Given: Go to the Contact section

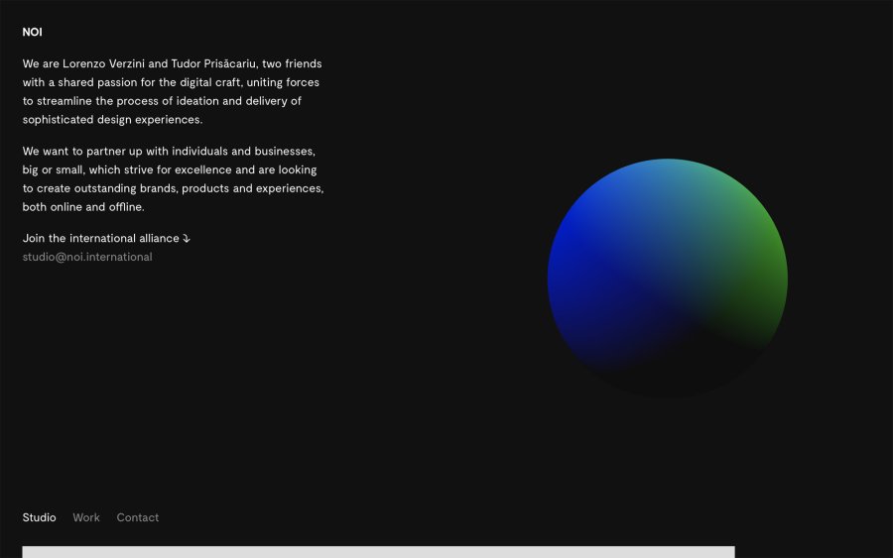Looking at the screenshot, I should point(137,517).
